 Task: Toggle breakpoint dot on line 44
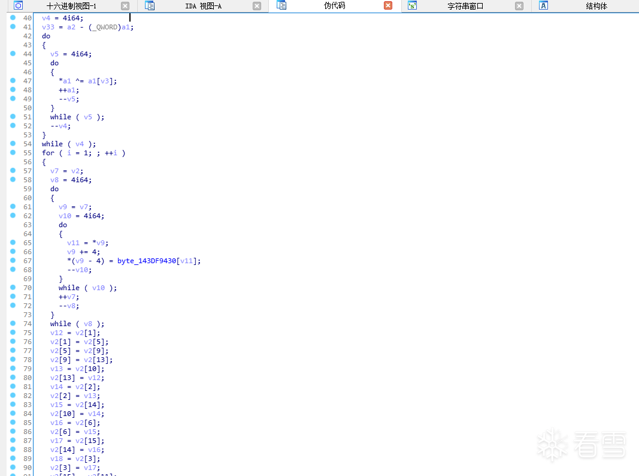click(13, 53)
